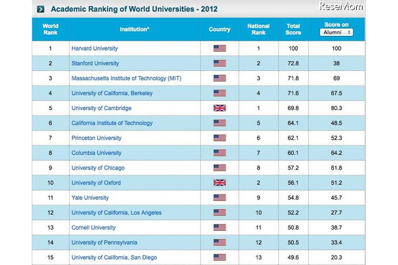Select total score 72.8 in Stanford row
The height and width of the screenshot is (265, 398).
pyautogui.click(x=293, y=63)
